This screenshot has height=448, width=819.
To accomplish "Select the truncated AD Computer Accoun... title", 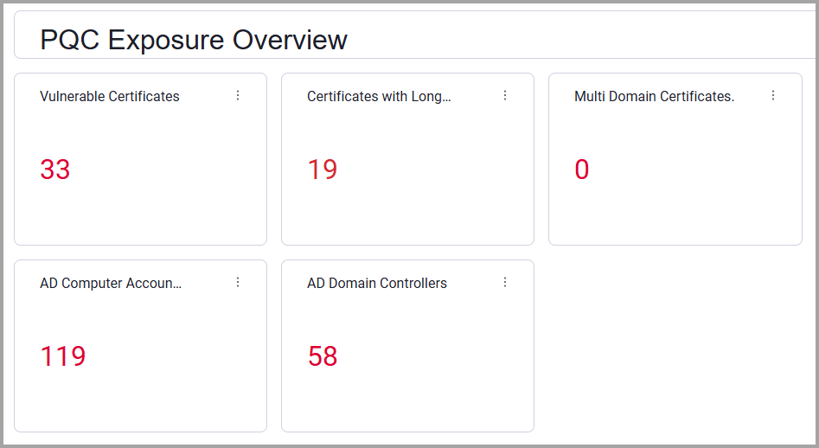I will 111,283.
